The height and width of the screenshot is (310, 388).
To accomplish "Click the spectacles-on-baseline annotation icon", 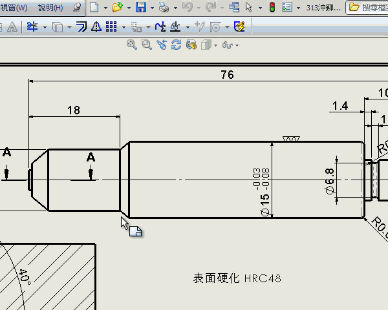I will tap(175, 26).
